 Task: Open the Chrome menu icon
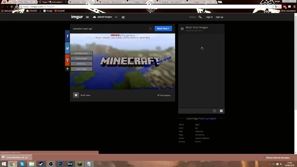click(294, 6)
